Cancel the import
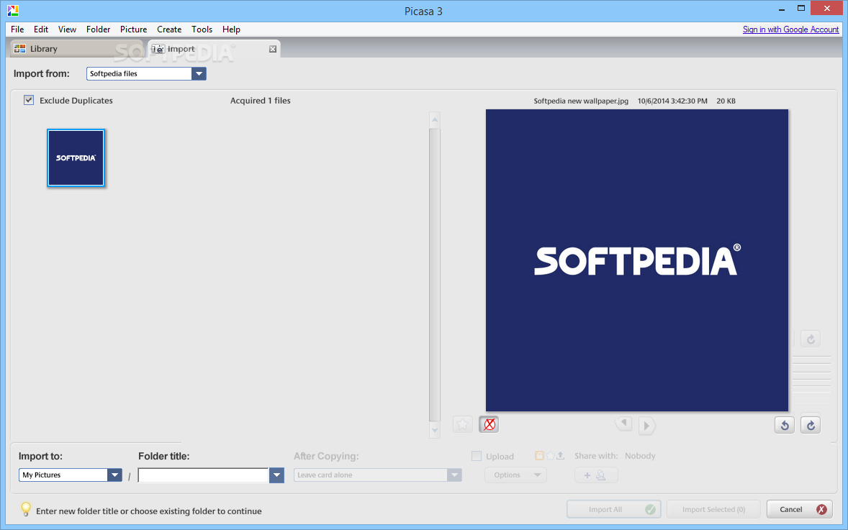This screenshot has width=848, height=530. coord(799,509)
